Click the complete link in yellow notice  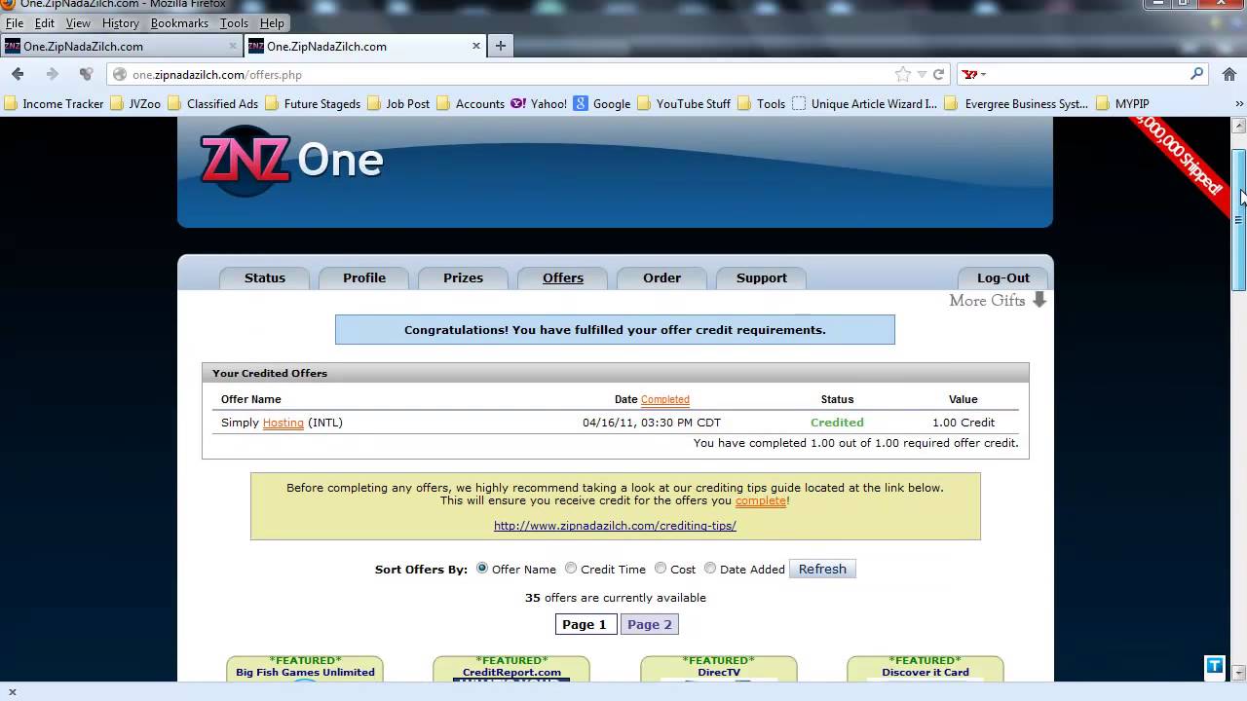[x=761, y=500]
